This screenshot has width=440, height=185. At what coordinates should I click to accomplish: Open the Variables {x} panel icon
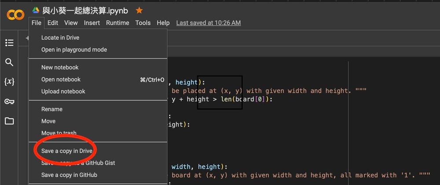[9, 82]
